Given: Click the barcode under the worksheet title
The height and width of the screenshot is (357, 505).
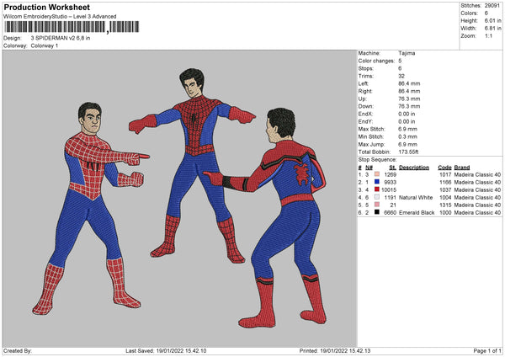Looking at the screenshot, I should (x=72, y=27).
